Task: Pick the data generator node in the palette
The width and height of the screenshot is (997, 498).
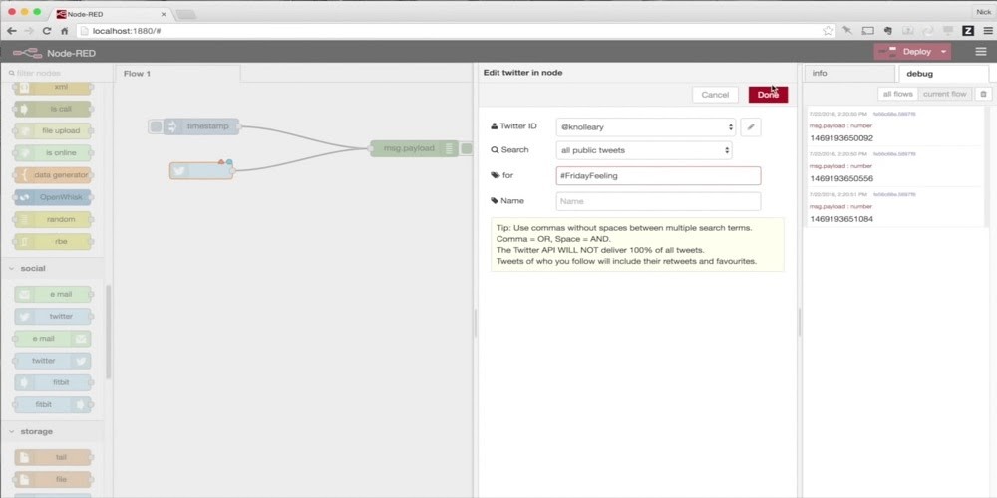Action: click(54, 175)
